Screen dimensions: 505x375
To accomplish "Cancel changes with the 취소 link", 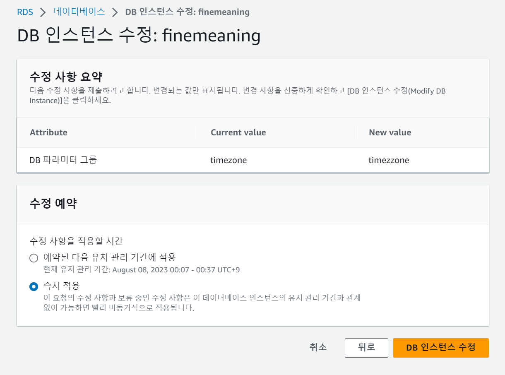I will click(x=318, y=348).
